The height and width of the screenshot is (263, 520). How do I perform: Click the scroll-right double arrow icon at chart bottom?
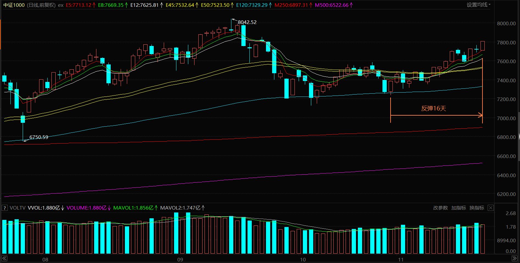point(514,258)
